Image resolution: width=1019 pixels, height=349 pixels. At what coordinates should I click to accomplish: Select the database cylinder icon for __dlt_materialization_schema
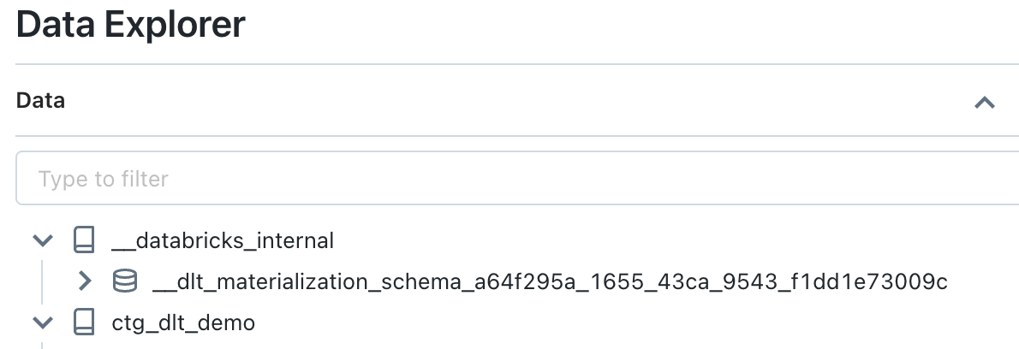[x=125, y=281]
